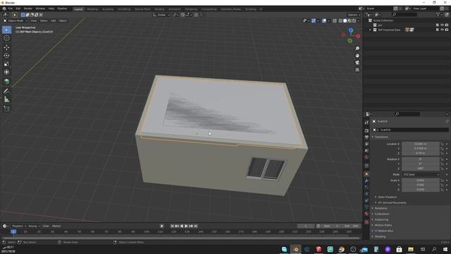451x254 pixels.
Task: Open the File menu
Action: pos(11,8)
